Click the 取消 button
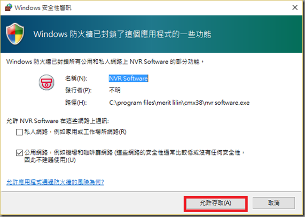This screenshot has height=217, width=305. (273, 203)
